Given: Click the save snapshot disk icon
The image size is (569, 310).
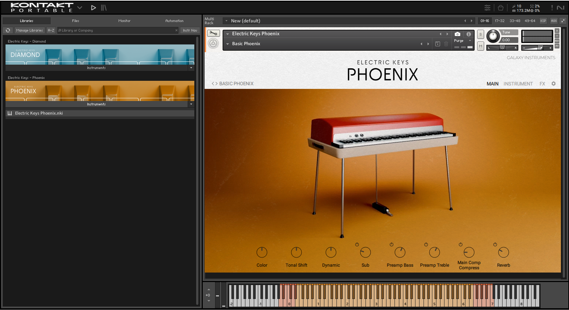Looking at the screenshot, I should [437, 44].
